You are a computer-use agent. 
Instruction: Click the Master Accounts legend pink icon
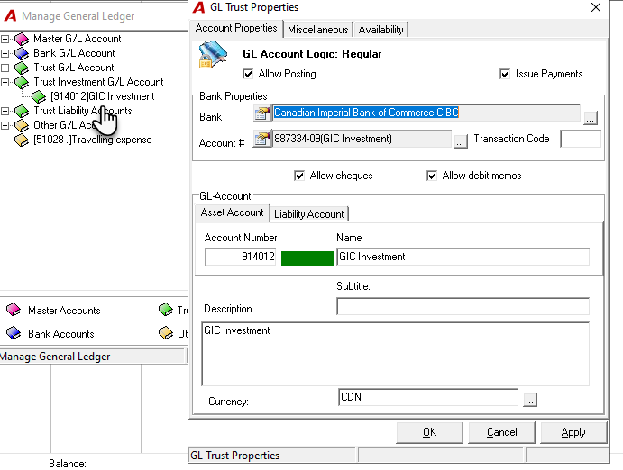point(14,310)
